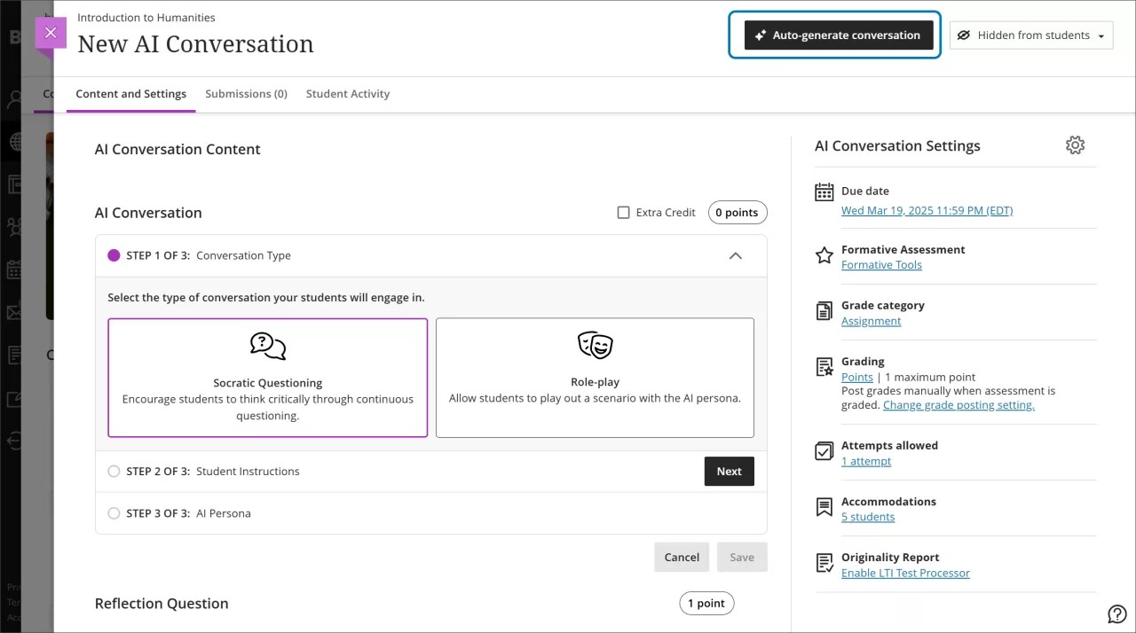
Task: Click the Attempts allowed checkmark icon
Action: [822, 451]
